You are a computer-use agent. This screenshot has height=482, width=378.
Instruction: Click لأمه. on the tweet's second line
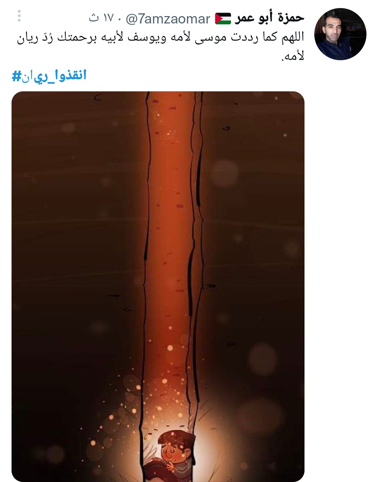pyautogui.click(x=292, y=55)
